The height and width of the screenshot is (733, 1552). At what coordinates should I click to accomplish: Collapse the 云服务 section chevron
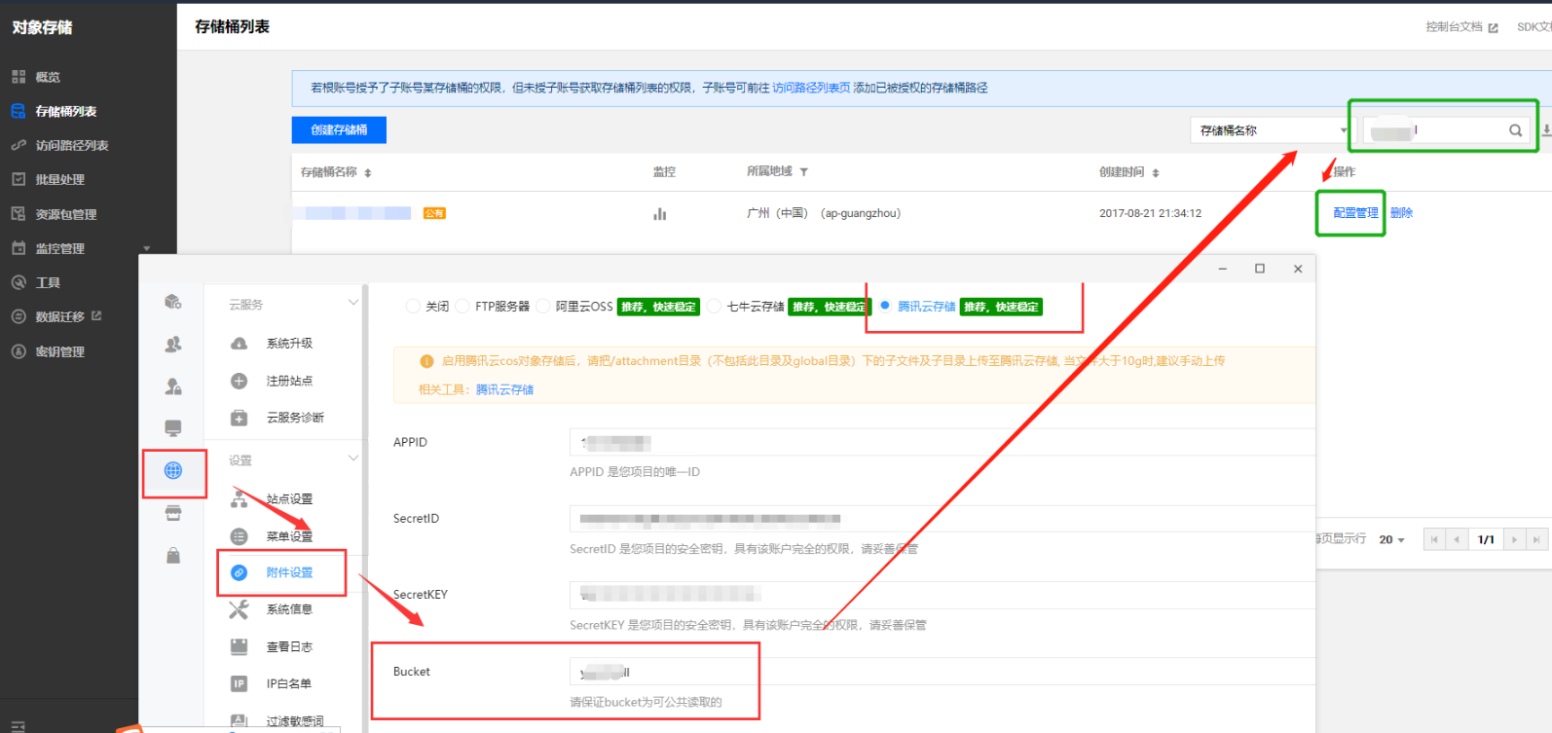(353, 304)
